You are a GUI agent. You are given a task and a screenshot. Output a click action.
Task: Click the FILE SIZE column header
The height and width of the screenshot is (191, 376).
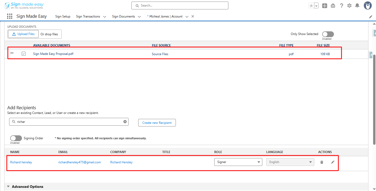pos(323,45)
